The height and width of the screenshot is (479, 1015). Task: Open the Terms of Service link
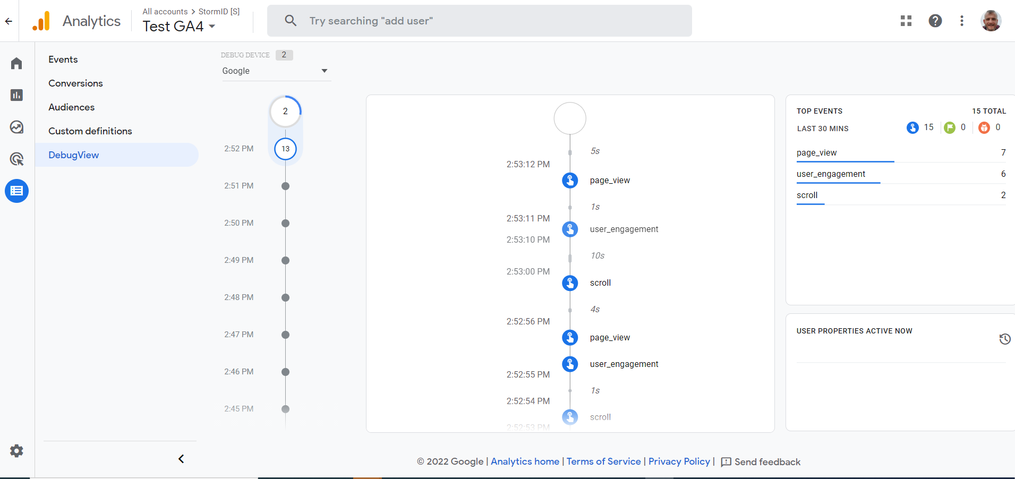pyautogui.click(x=603, y=461)
